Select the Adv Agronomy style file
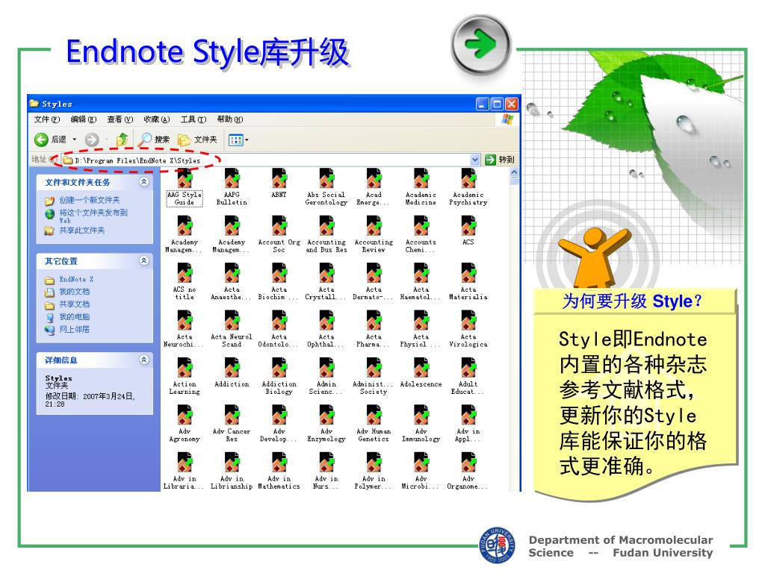Image resolution: width=765 pixels, height=573 pixels. [x=185, y=424]
